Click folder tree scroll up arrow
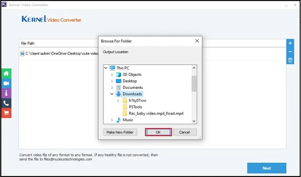 point(194,68)
